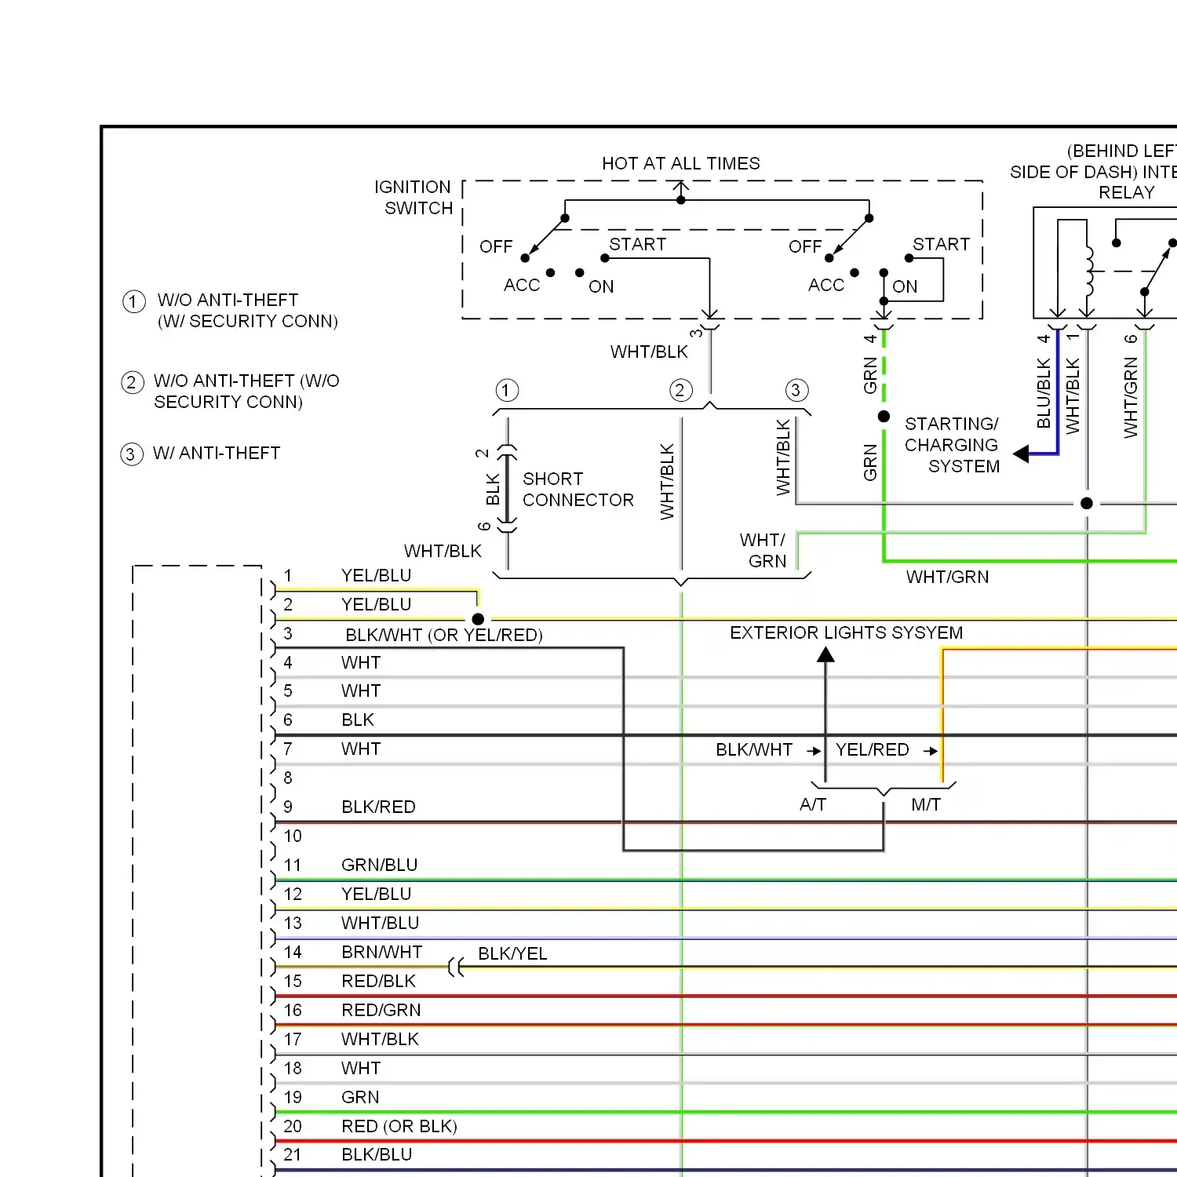Click pin 15 "RED/BLK" wire label

click(x=378, y=981)
